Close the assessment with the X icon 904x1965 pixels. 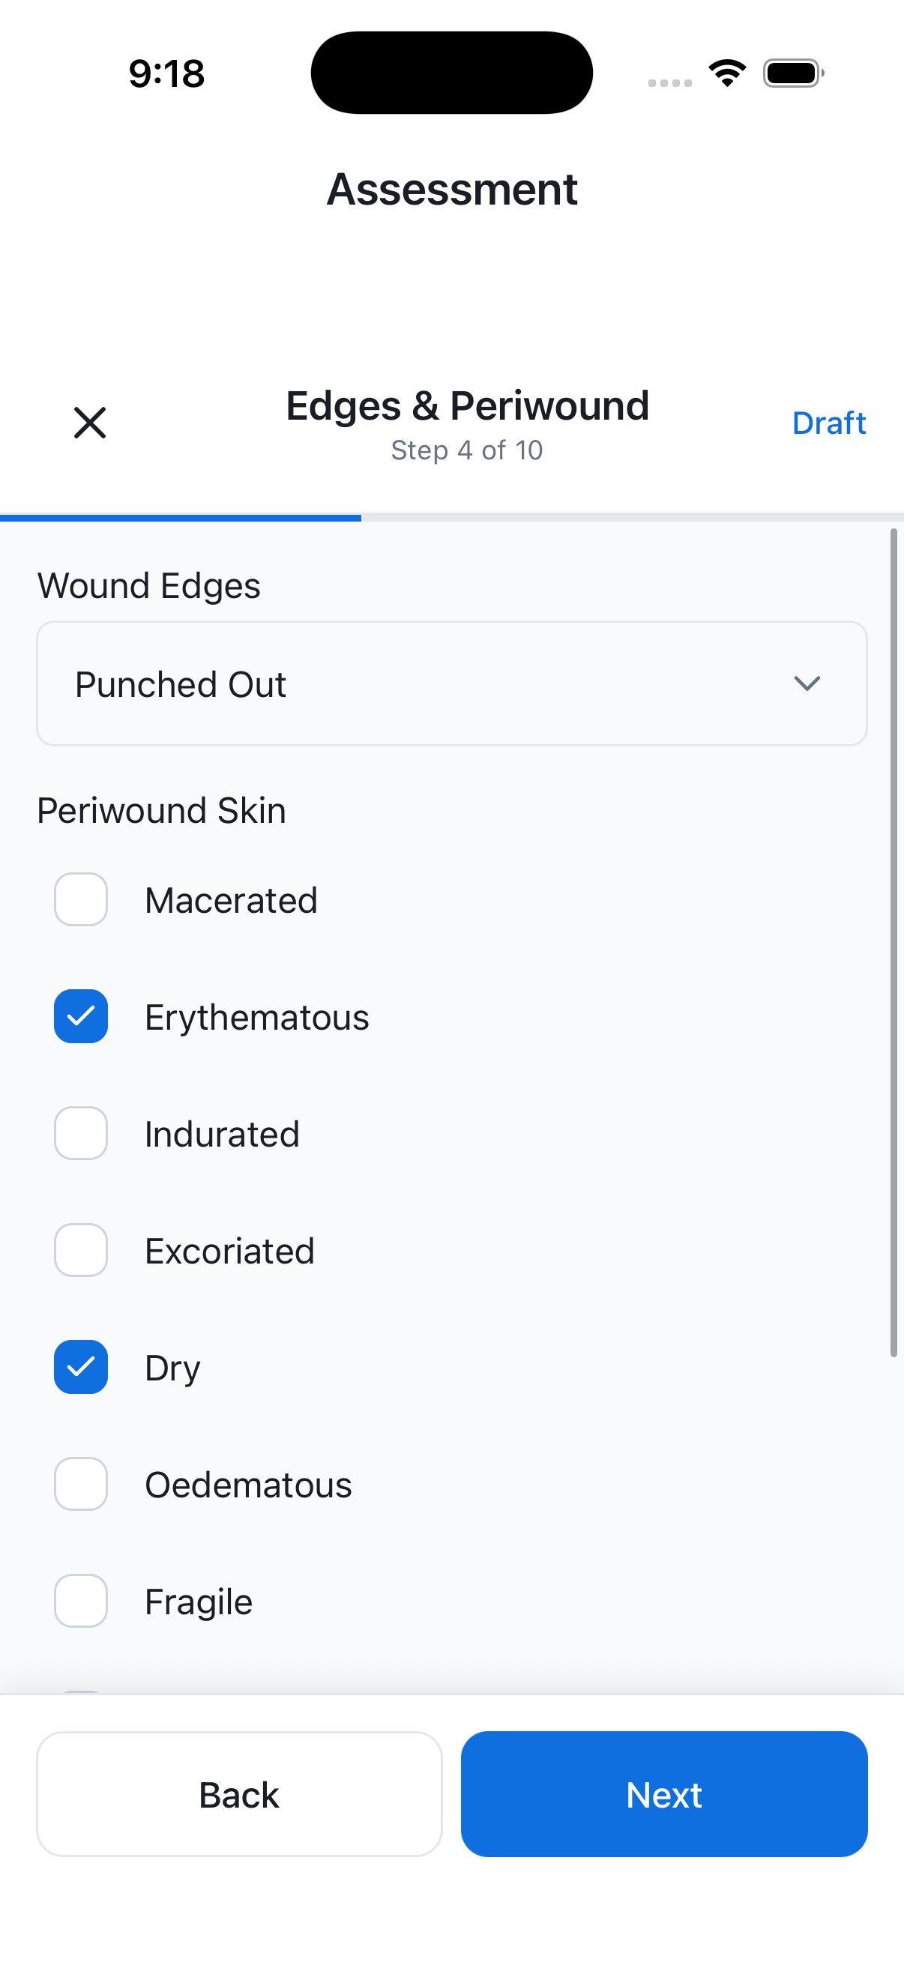point(90,423)
